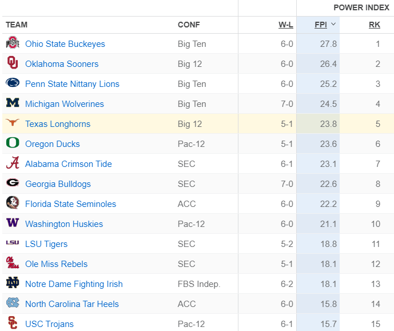Screen dimensions: 394x331
Task: Click the Ohio State Buckeyes logo icon
Action: click(13, 42)
